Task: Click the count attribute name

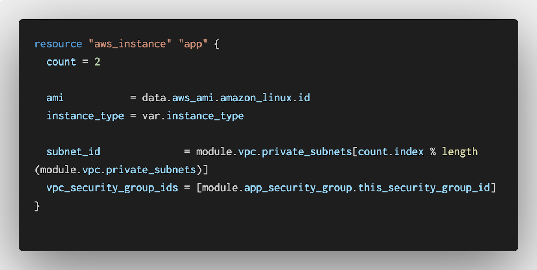Action: pyautogui.click(x=61, y=62)
